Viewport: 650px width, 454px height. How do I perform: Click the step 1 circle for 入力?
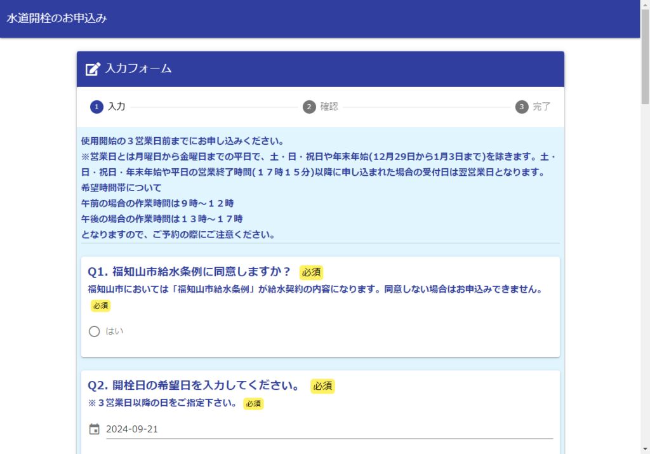point(96,107)
